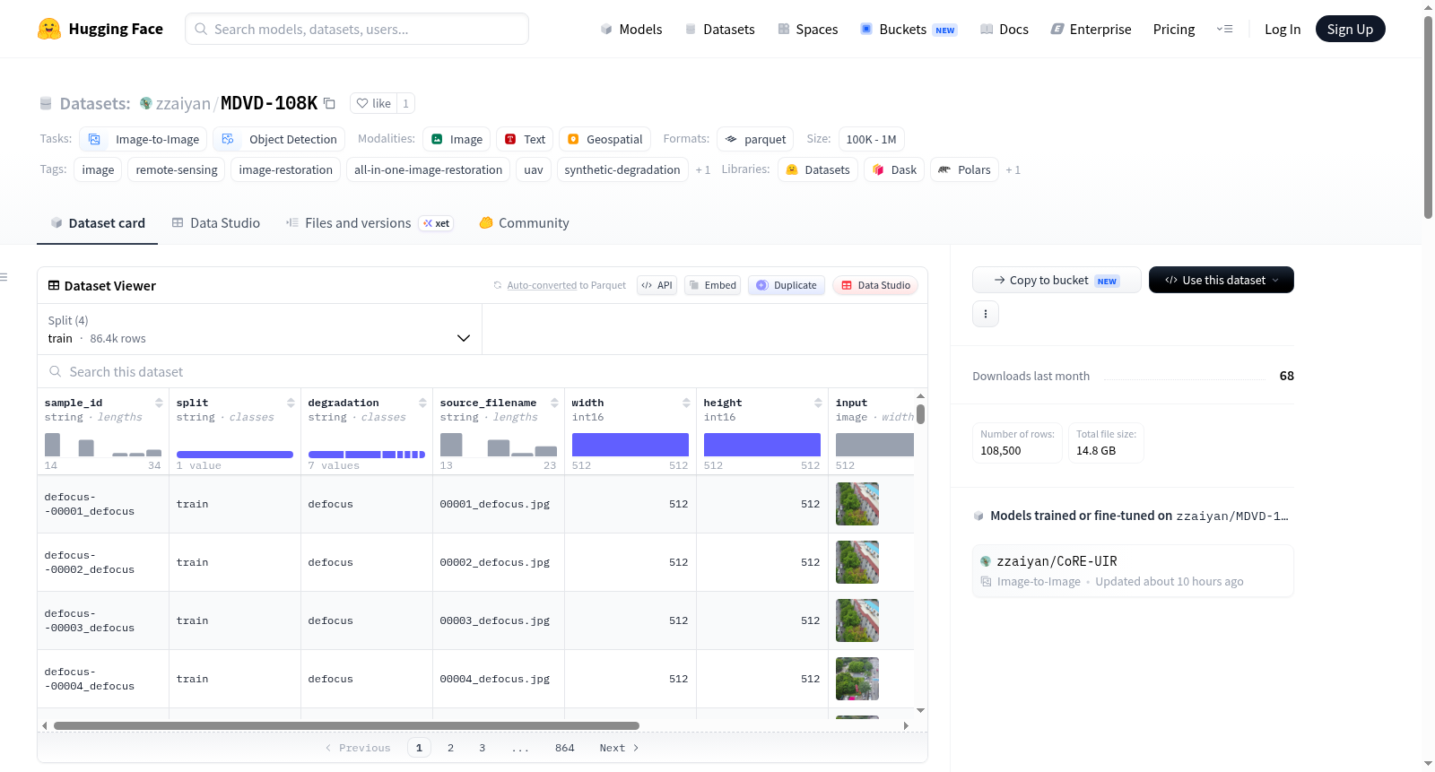Image resolution: width=1435 pixels, height=772 pixels.
Task: Open the API button in dataset viewer
Action: 657,285
